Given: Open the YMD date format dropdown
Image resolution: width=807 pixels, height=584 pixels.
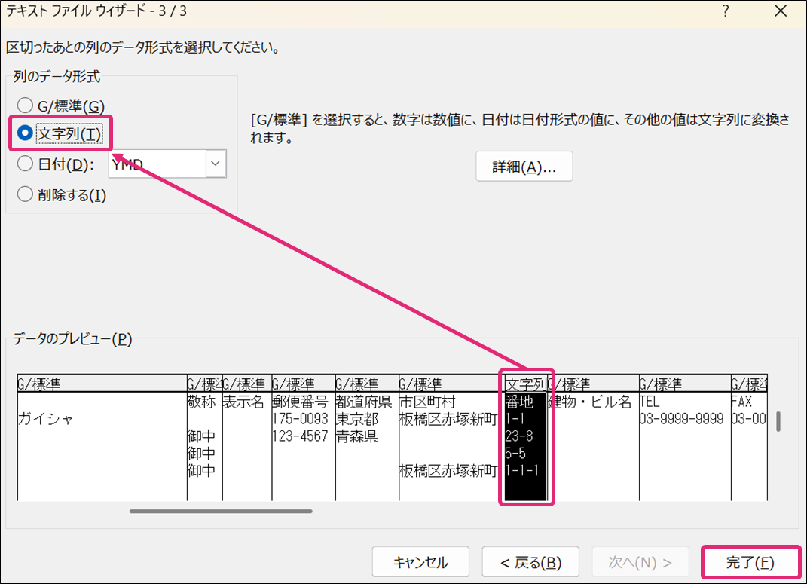Looking at the screenshot, I should click(216, 164).
